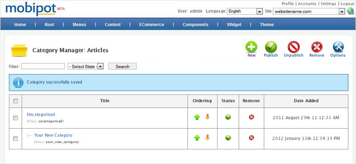
Task: Click the Publish checkmark icon
Action: pyautogui.click(x=271, y=47)
